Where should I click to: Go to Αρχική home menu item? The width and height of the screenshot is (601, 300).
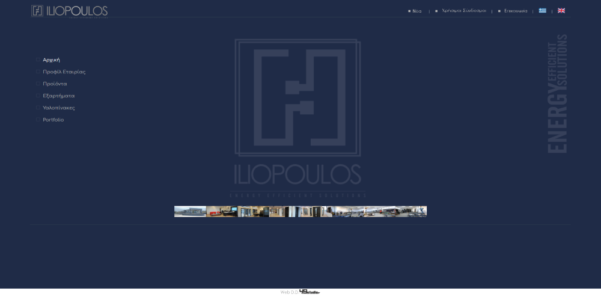[51, 60]
